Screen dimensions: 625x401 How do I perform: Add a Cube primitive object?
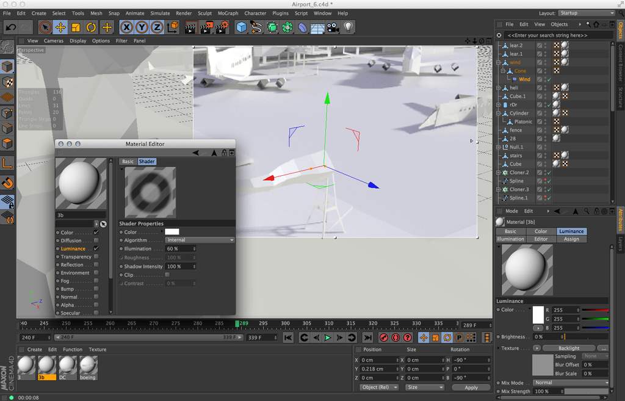242,27
